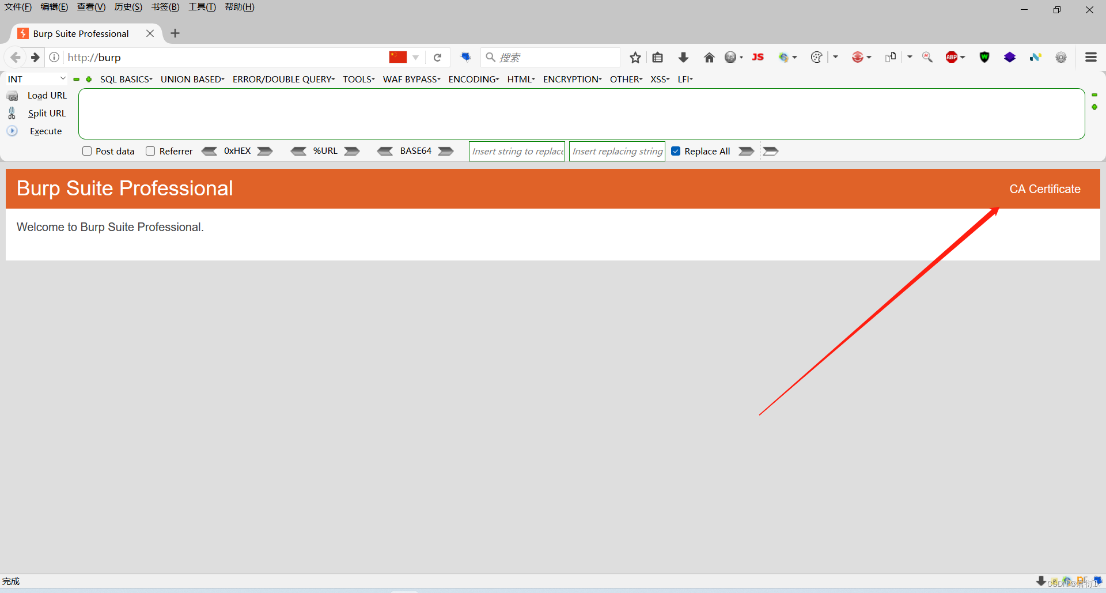Viewport: 1106px width, 593px height.
Task: Click the replace arrow after Replace All
Action: [747, 151]
